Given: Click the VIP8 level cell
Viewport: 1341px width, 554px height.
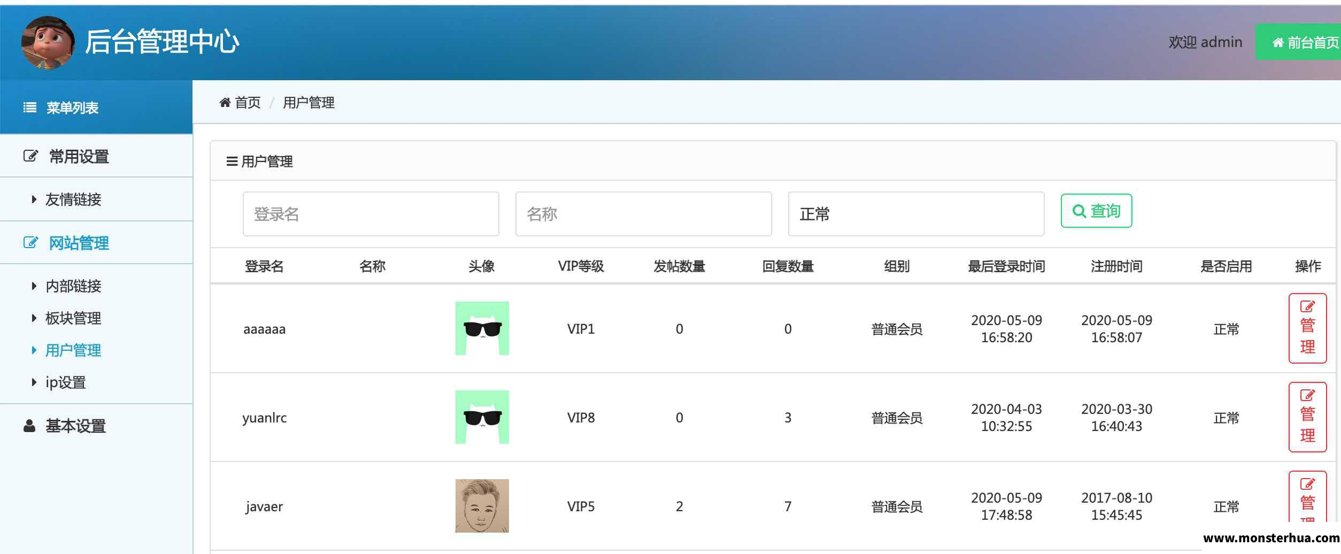Looking at the screenshot, I should 581,418.
